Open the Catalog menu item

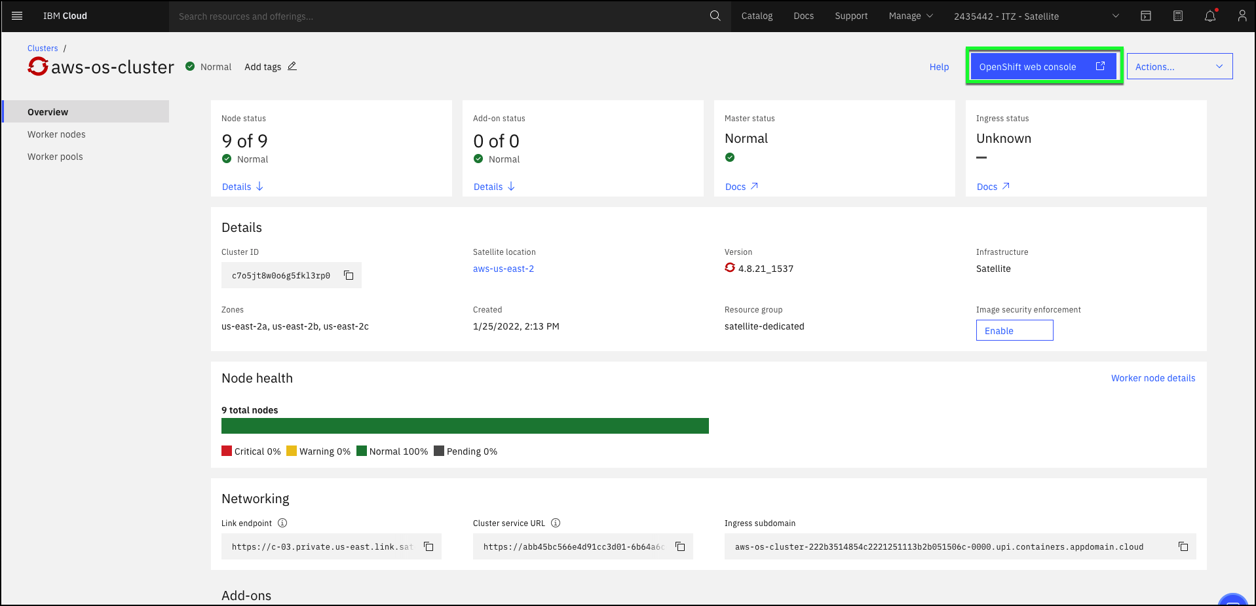(x=757, y=16)
